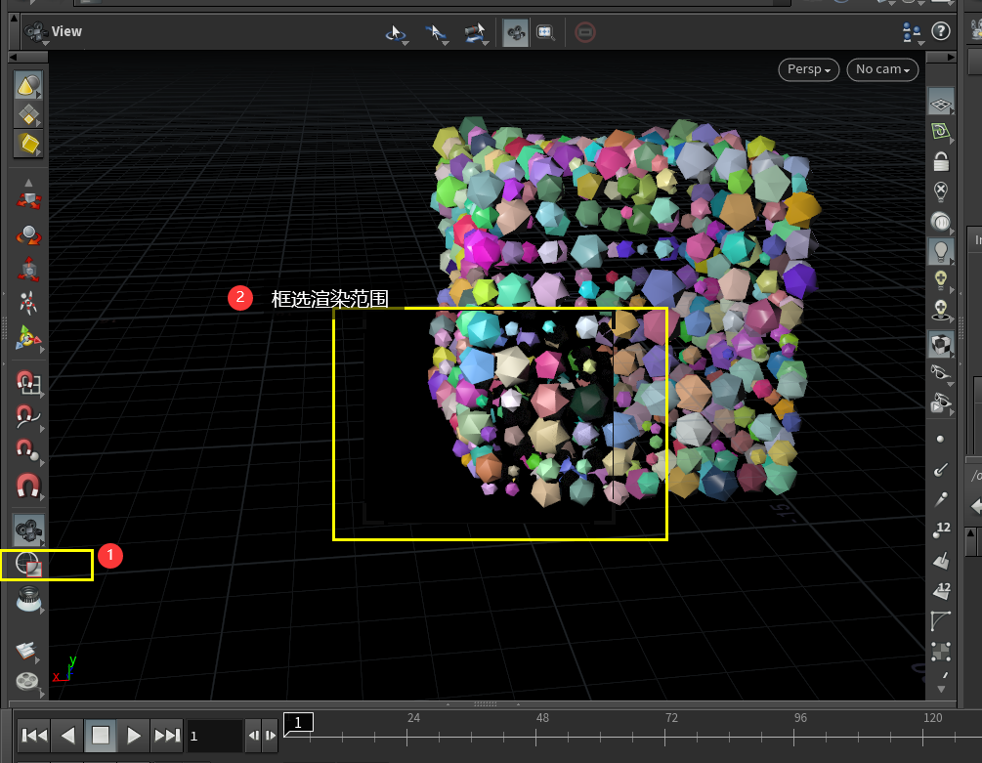
Task: Click the construction plane icon at the right toolbar top
Action: (x=941, y=104)
